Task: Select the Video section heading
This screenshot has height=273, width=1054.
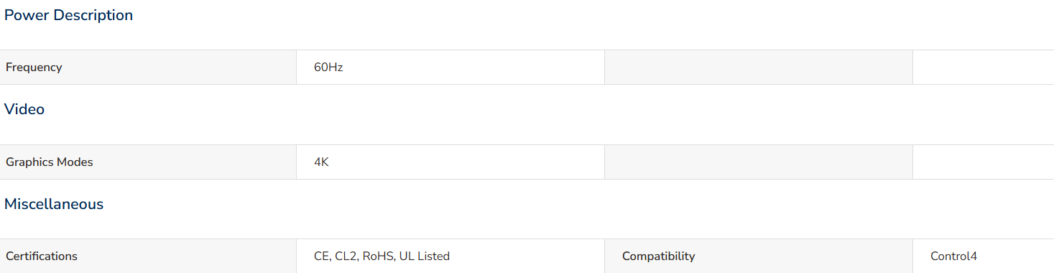Action: [24, 109]
